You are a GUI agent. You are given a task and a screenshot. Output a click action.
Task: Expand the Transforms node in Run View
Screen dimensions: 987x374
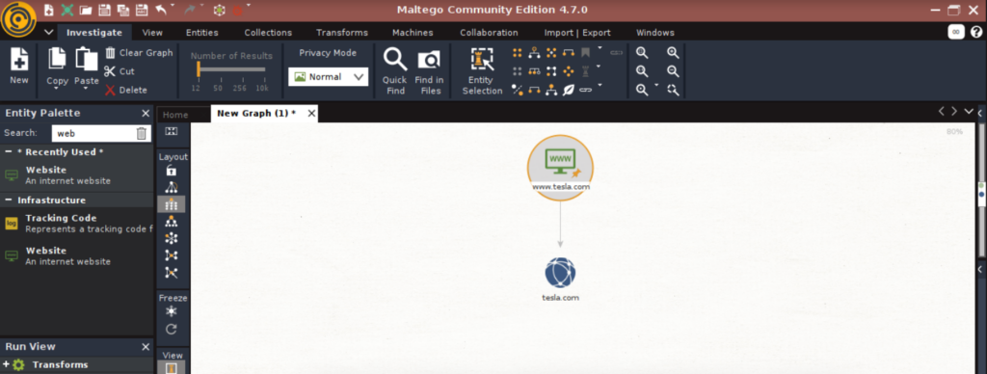point(7,364)
